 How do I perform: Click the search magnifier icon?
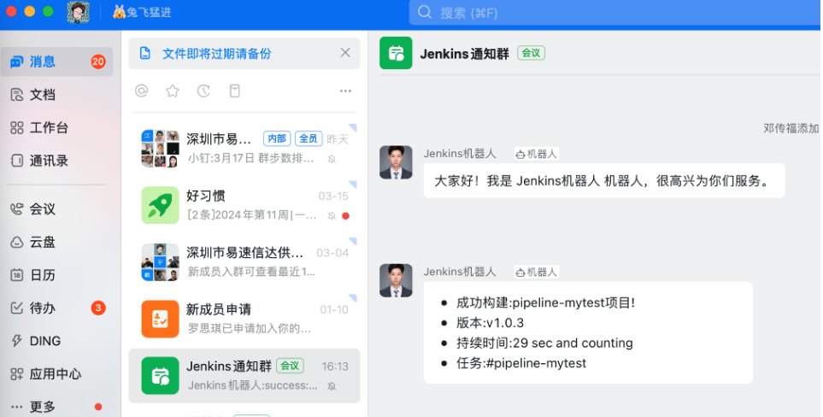425,13
